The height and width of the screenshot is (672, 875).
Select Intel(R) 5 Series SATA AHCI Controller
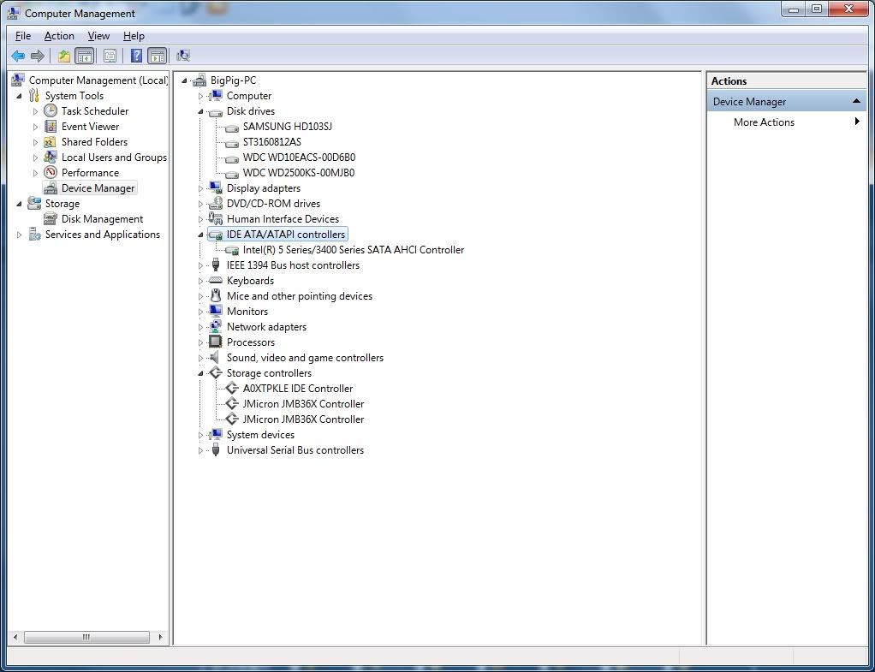click(354, 250)
